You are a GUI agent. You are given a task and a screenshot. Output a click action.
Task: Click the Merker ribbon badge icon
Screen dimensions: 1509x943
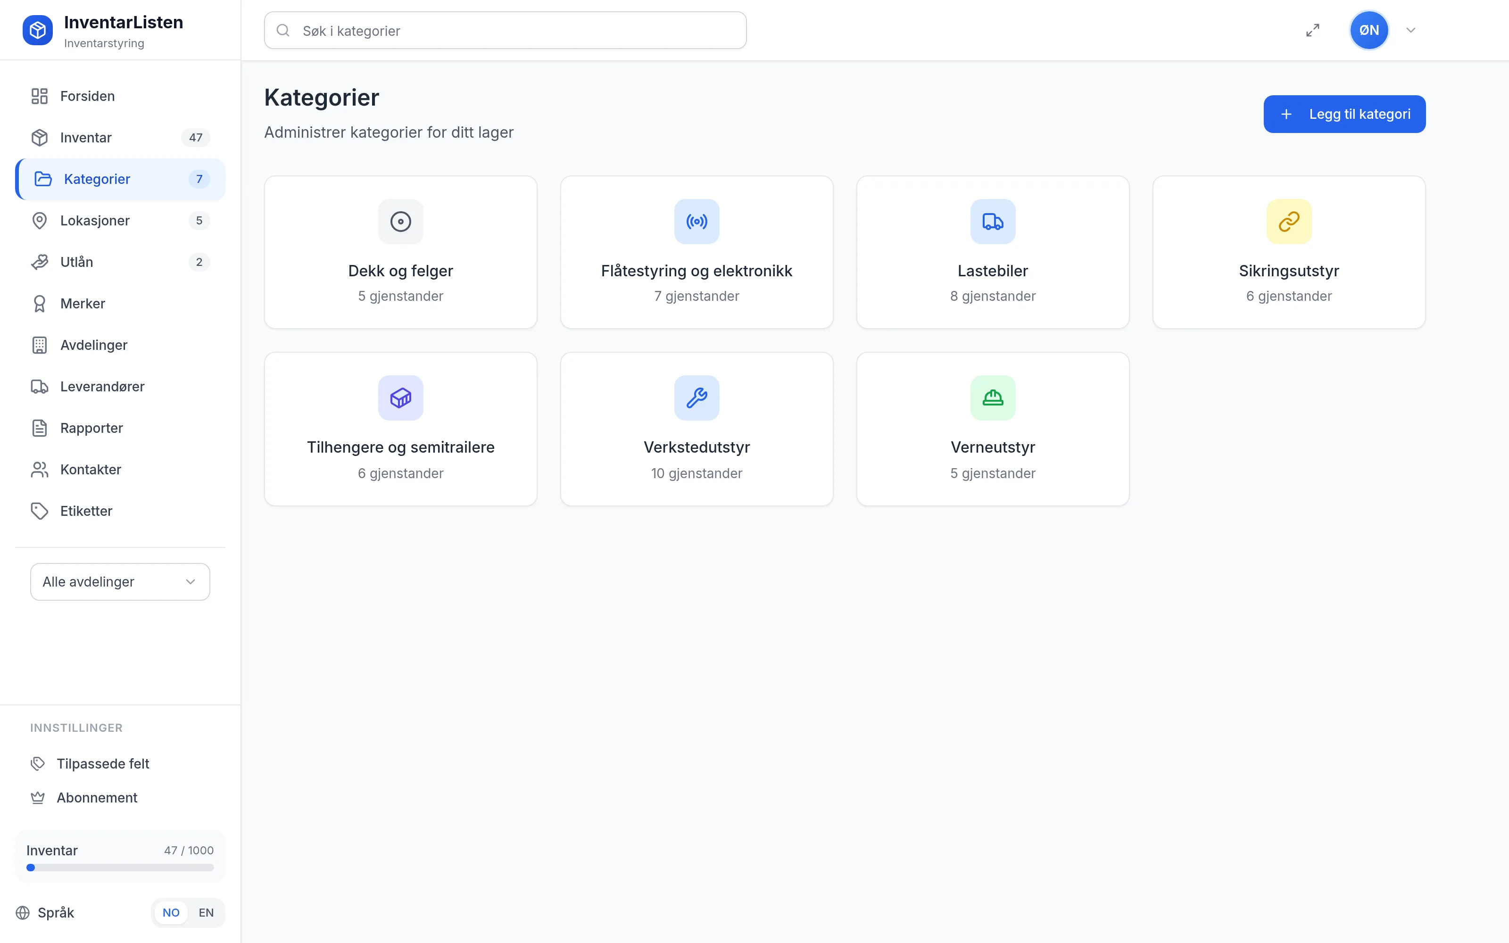[39, 304]
